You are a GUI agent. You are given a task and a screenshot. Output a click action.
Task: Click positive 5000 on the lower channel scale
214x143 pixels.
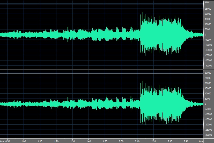tap(208, 99)
